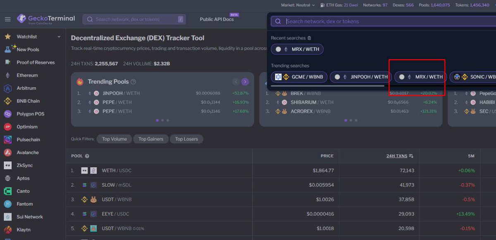Open the Market: Neutral dropdown
Screen dimensions: 496x240
pos(298,5)
